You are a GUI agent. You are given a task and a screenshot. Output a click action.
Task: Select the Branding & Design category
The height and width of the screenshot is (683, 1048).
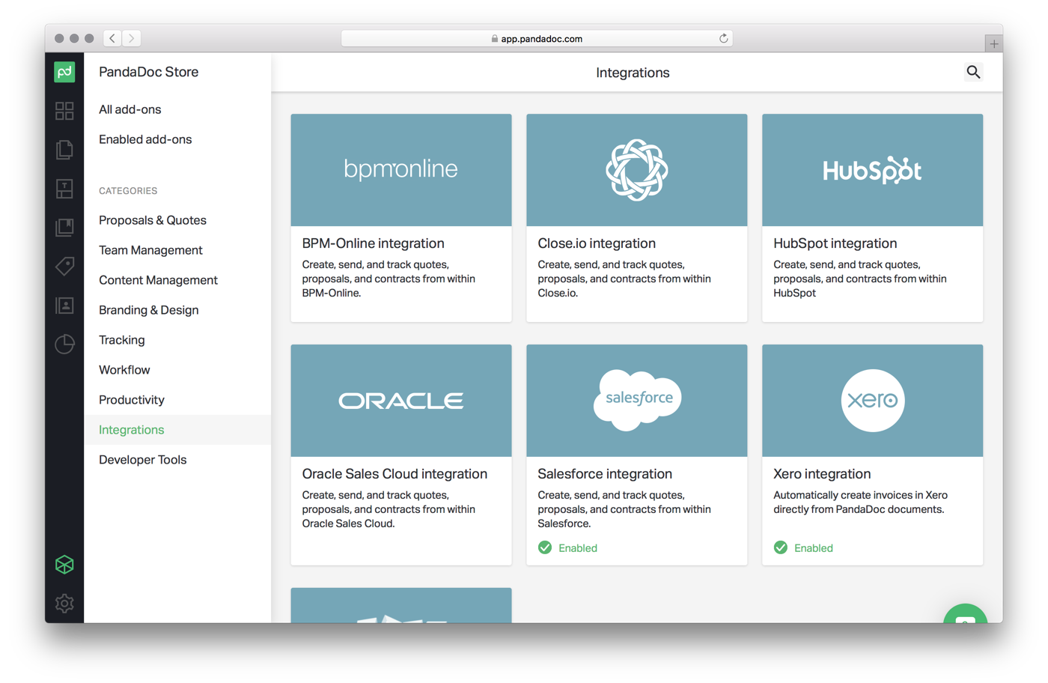point(149,310)
